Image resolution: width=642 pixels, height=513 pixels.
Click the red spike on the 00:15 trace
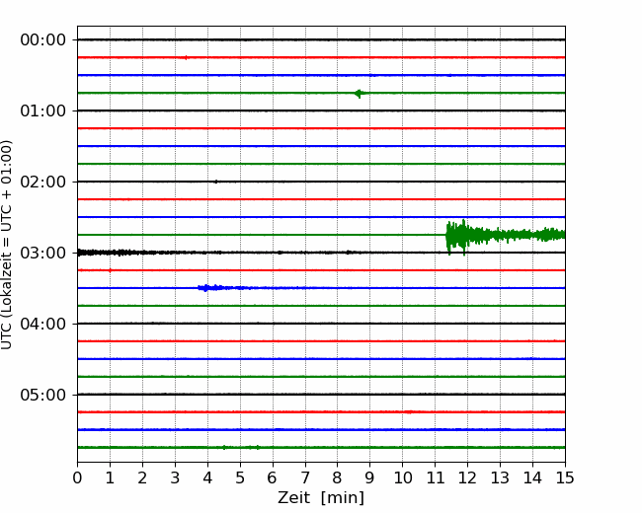click(x=186, y=57)
